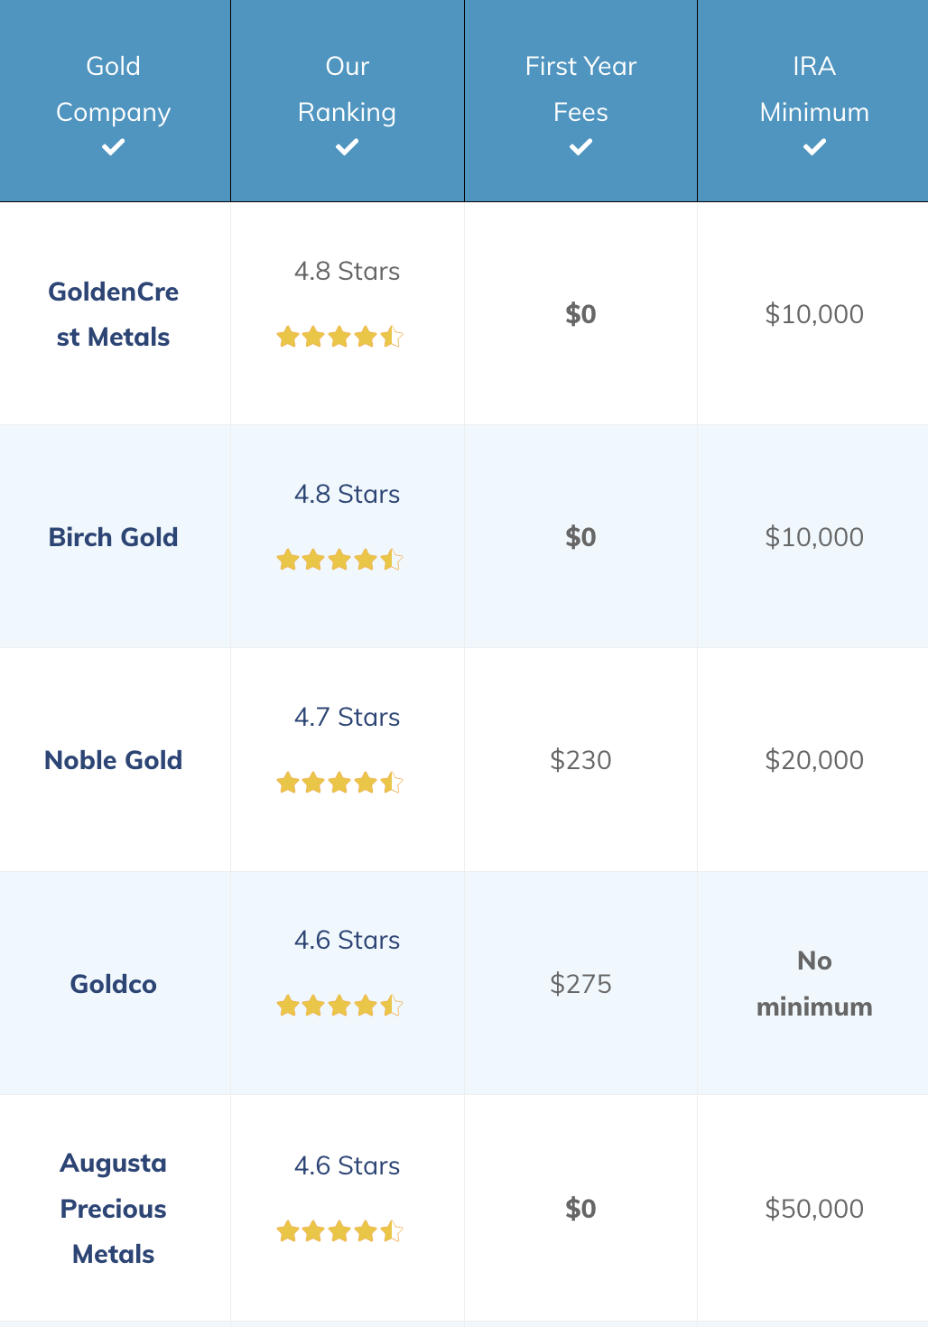Click checkmark icon under First Year Fees

click(580, 147)
